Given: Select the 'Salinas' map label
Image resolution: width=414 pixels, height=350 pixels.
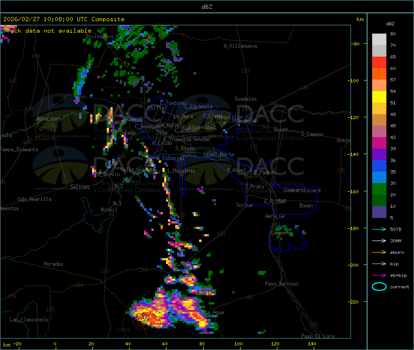Looking at the screenshot, I should point(80,187).
